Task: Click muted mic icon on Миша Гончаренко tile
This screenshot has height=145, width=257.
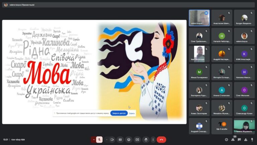Action: [x=206, y=67]
